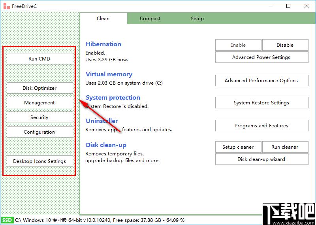Minimize the FreeDriveC window
The image size is (316, 225).
271,6
